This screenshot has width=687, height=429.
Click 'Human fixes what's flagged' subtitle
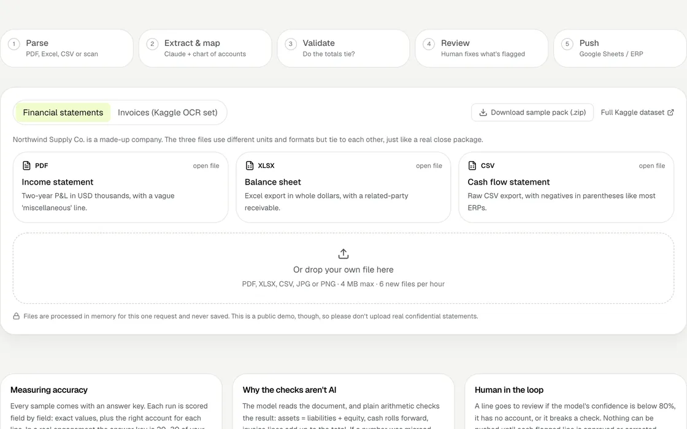pyautogui.click(x=483, y=54)
